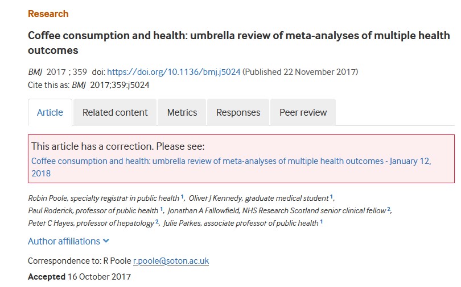Open the Related content tab
The image size is (461, 287).
point(115,112)
